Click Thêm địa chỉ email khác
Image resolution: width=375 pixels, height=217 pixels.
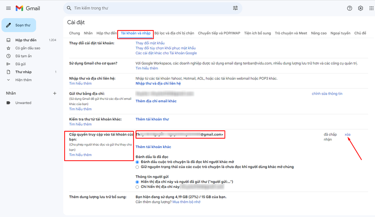coord(156,101)
